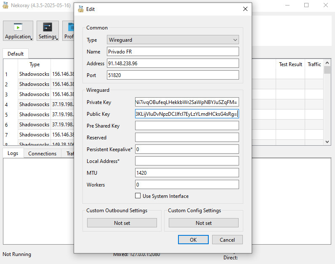Click the MTU field showing 1420
The width and height of the screenshot is (335, 264).
point(186,173)
